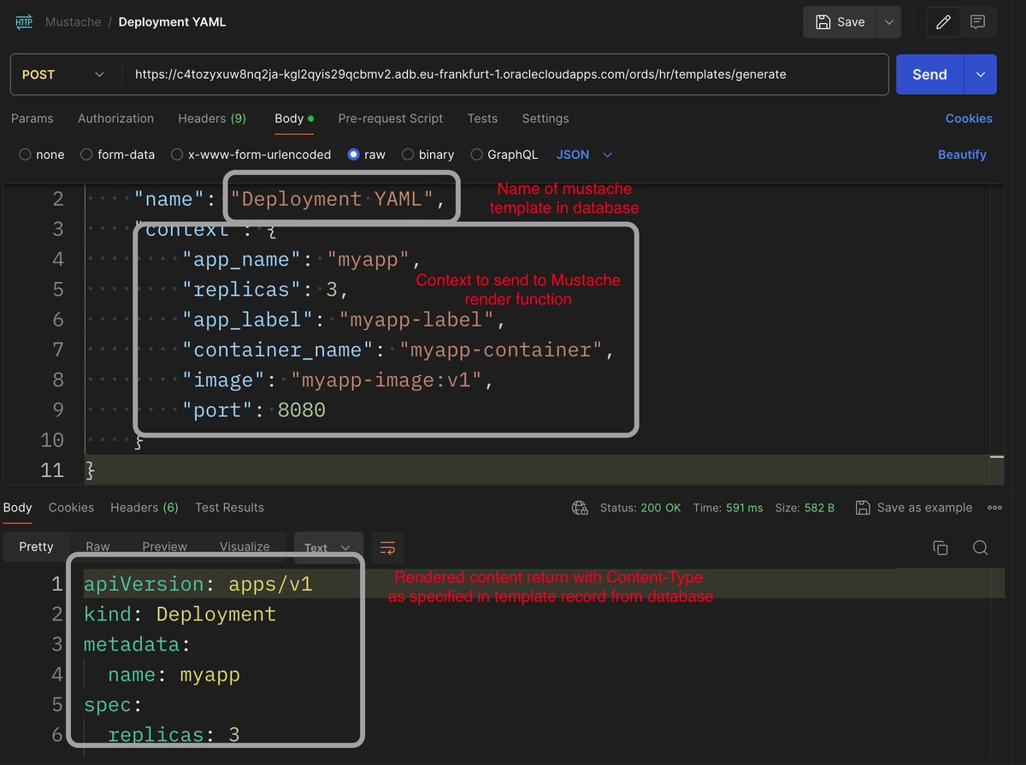1026x765 pixels.
Task: Select the request Body tab
Action: pyautogui.click(x=294, y=119)
